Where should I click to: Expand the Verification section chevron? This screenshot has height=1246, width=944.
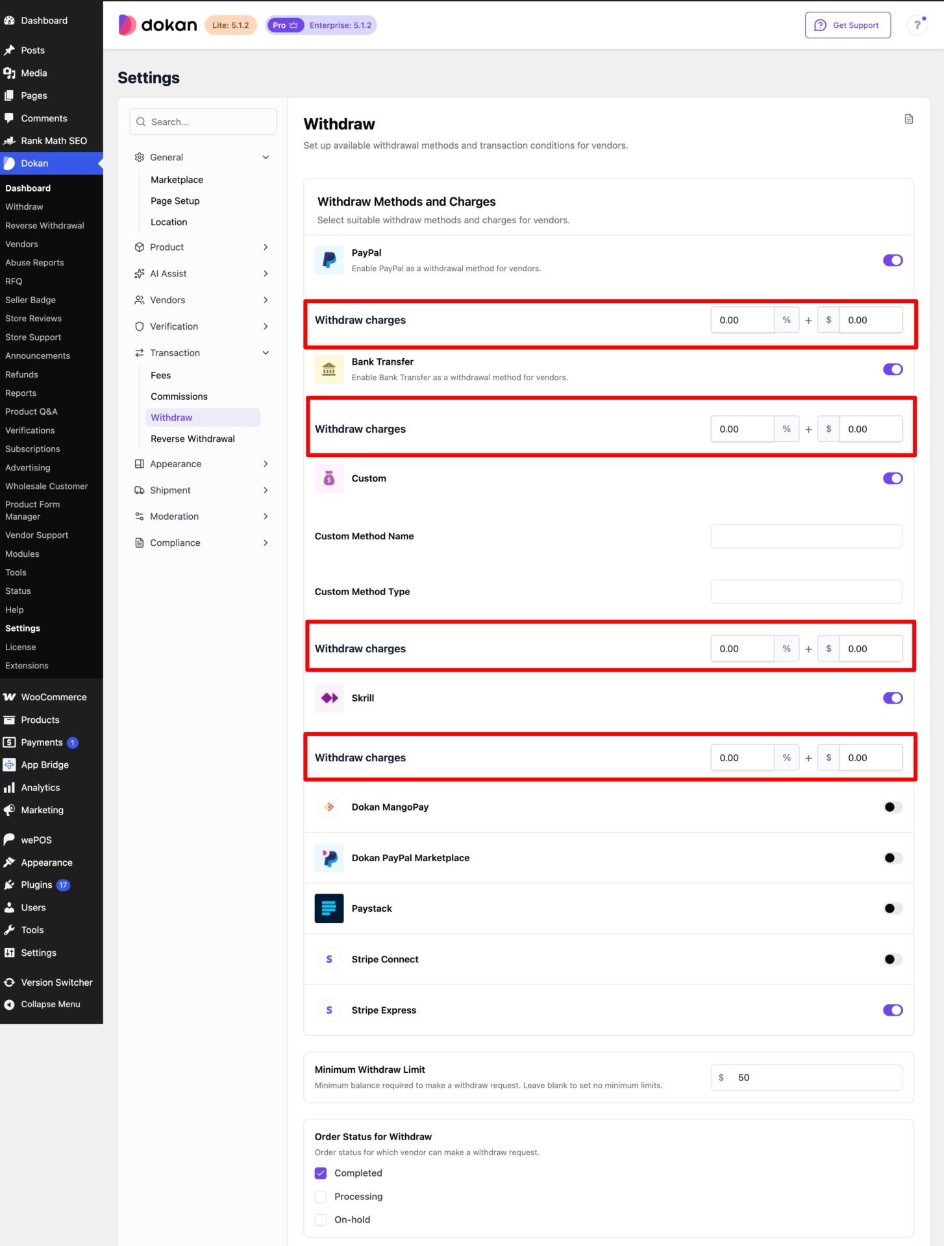click(266, 326)
